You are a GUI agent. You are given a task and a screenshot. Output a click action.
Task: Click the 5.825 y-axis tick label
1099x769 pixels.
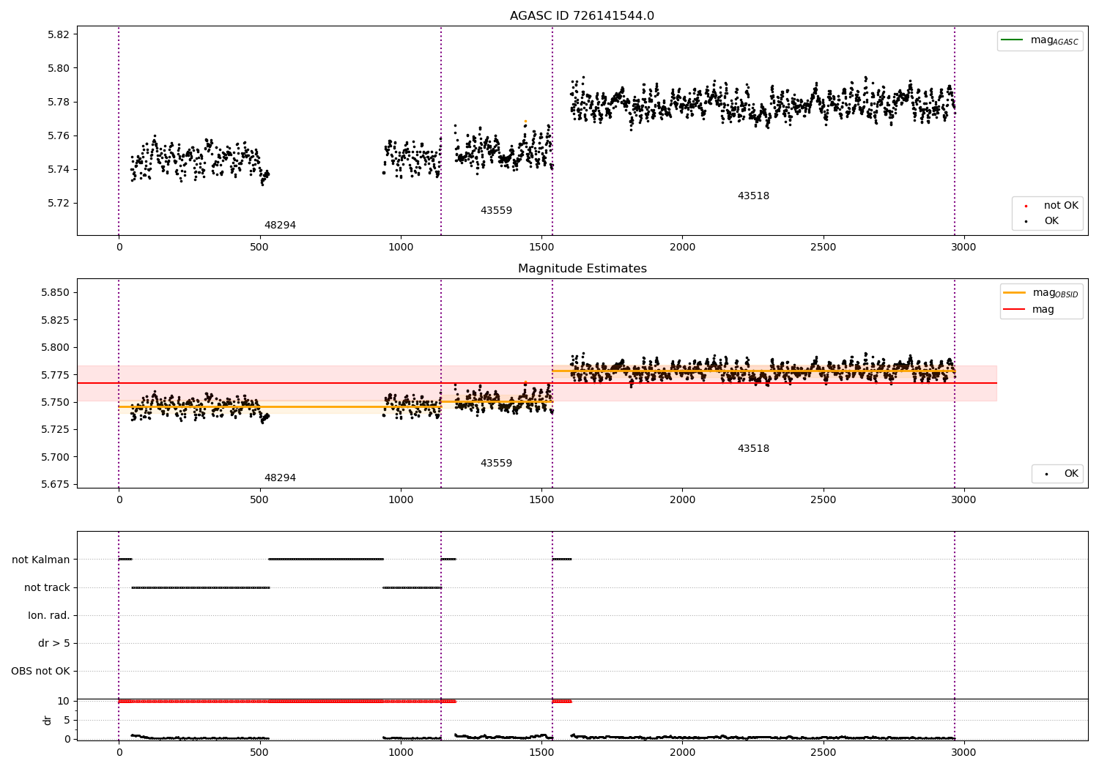point(55,320)
